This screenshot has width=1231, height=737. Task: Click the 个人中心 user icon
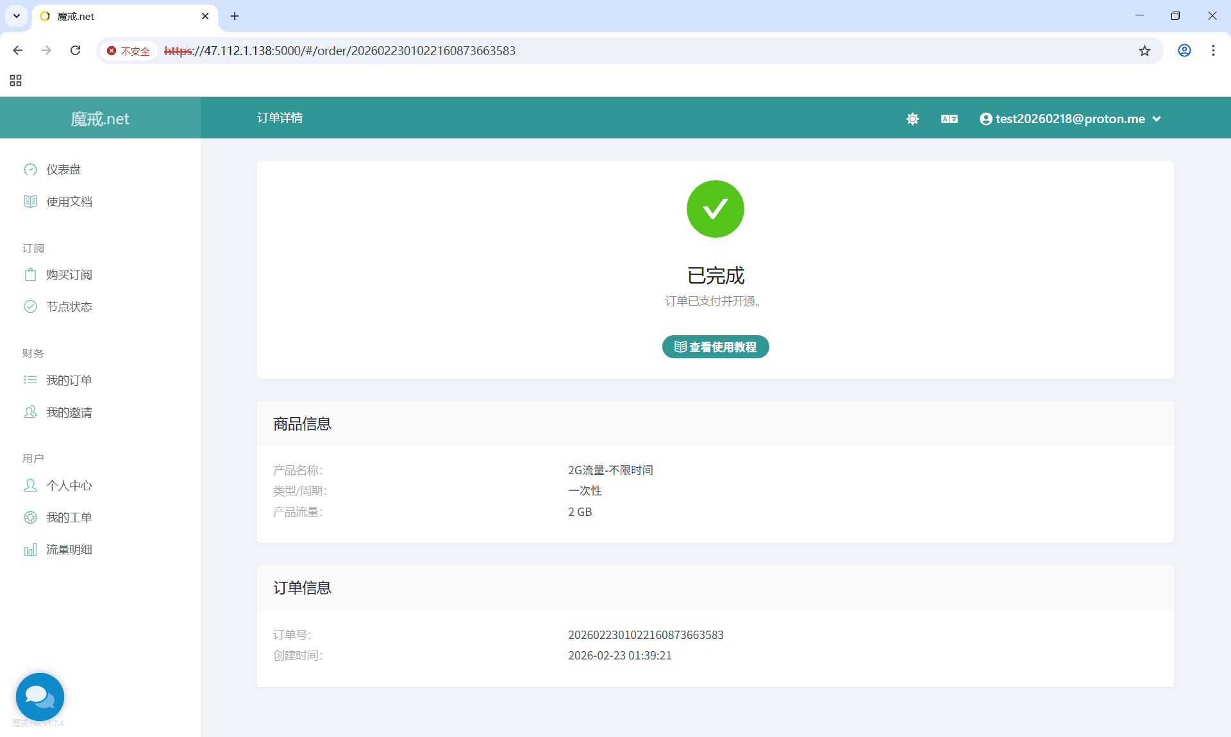coord(30,485)
